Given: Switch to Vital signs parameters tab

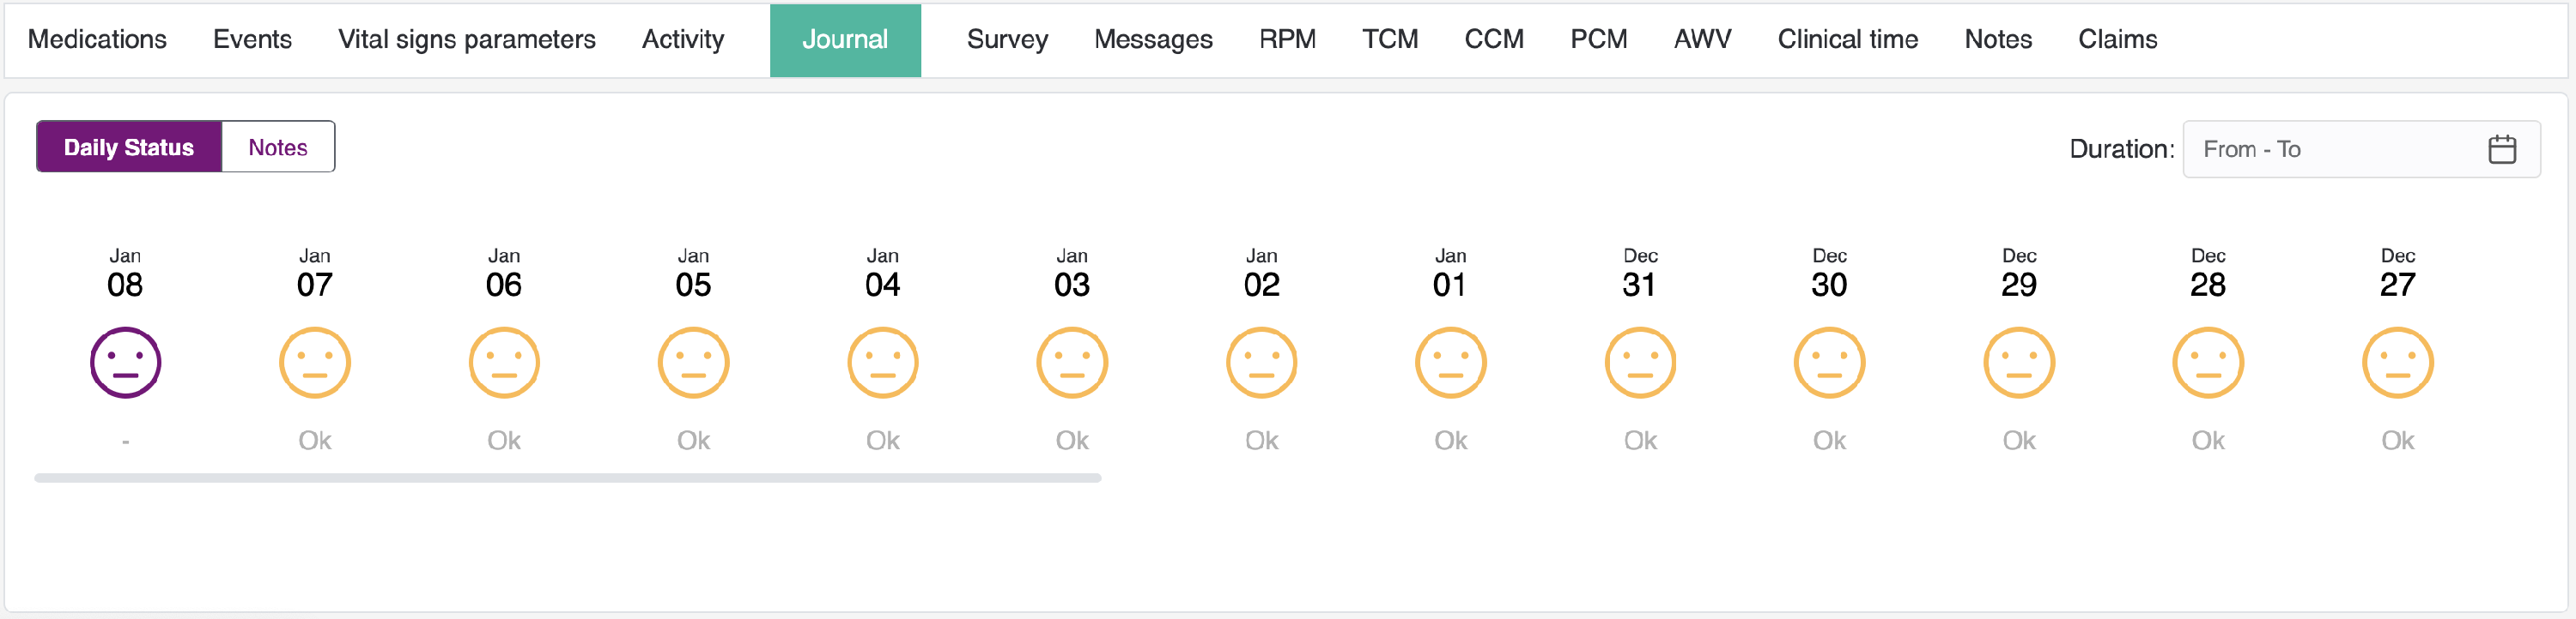Looking at the screenshot, I should [466, 40].
